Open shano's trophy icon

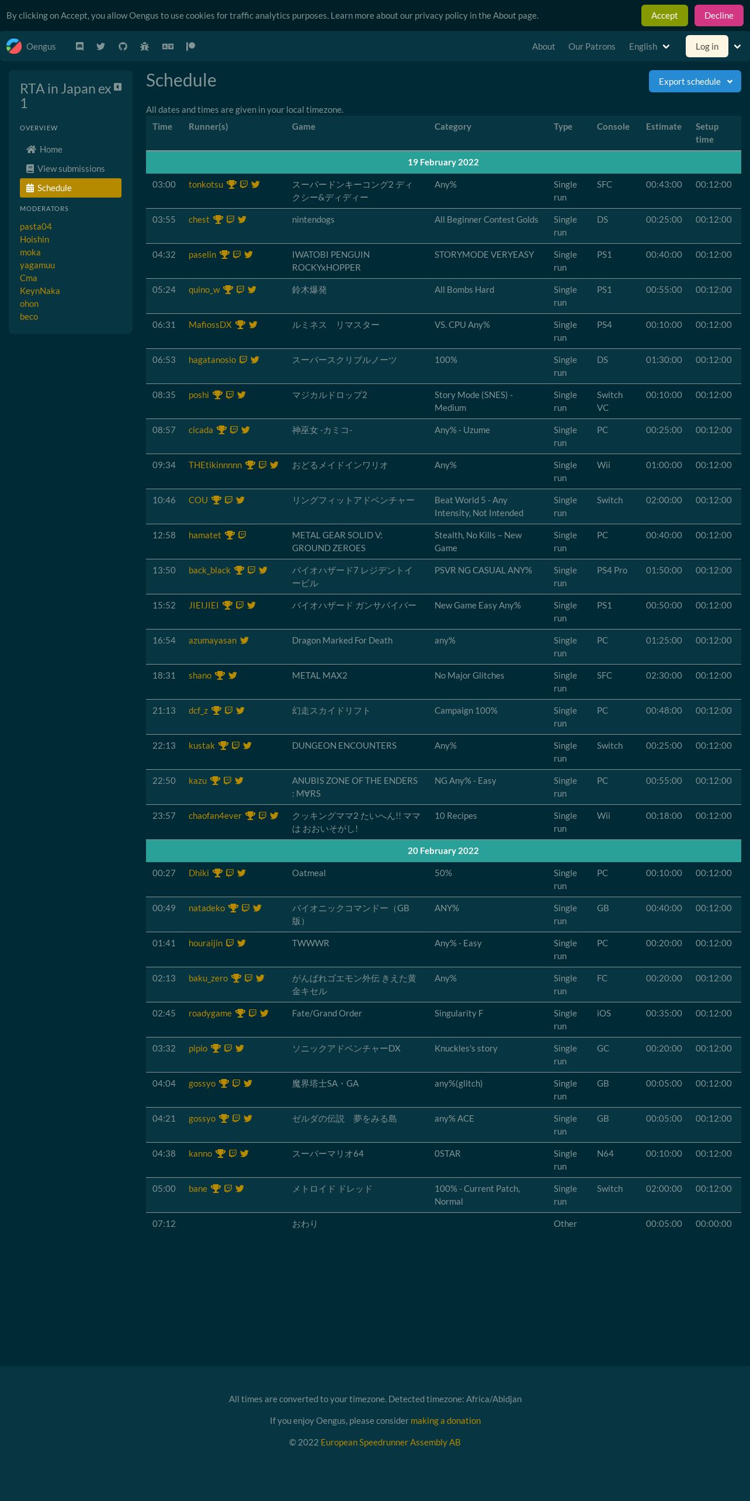tap(220, 676)
